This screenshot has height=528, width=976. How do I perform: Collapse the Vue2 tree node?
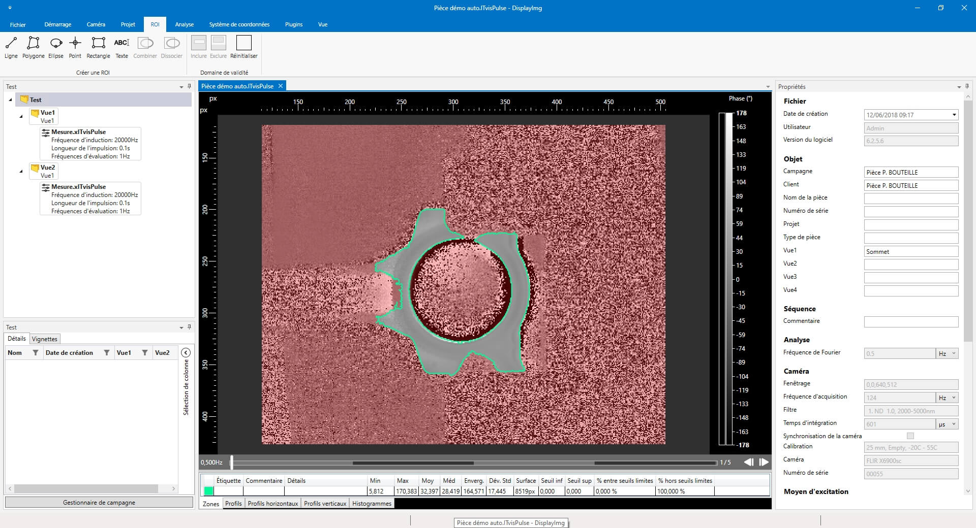[x=21, y=171]
